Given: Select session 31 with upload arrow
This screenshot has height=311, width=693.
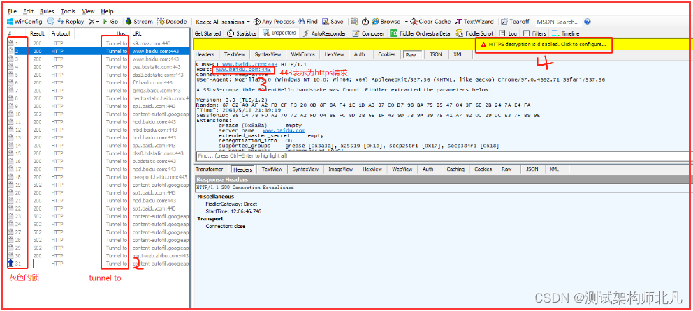Looking at the screenshot, I should point(98,264).
